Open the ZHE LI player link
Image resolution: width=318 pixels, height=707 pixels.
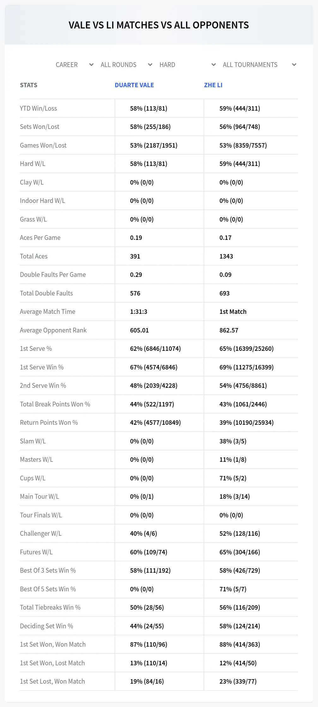coord(213,85)
